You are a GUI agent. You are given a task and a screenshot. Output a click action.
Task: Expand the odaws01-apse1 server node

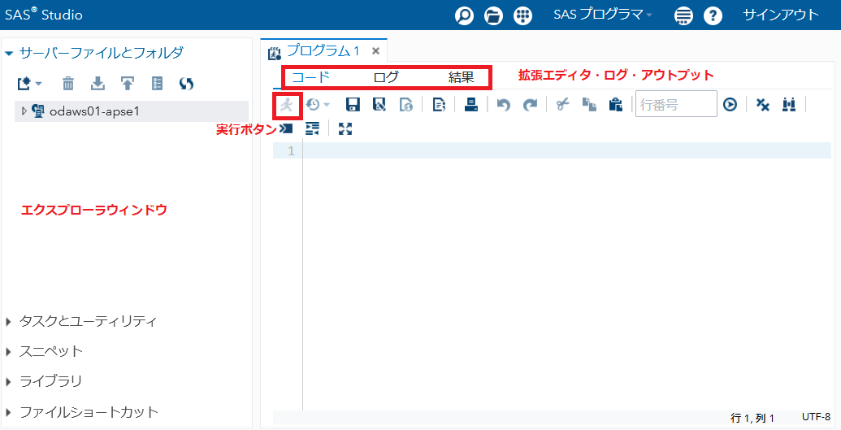pos(24,111)
